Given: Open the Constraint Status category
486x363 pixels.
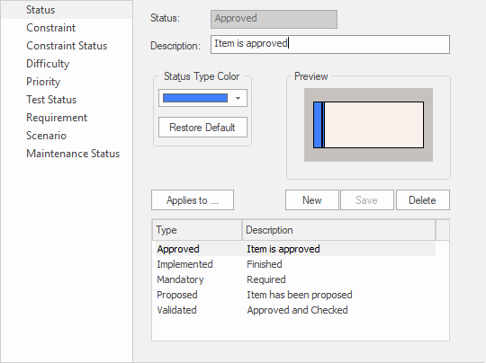Looking at the screenshot, I should click(67, 46).
